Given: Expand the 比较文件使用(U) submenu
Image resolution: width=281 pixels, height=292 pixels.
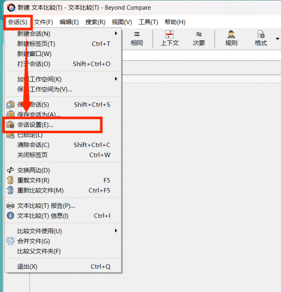Looking at the screenshot, I should (63, 231).
